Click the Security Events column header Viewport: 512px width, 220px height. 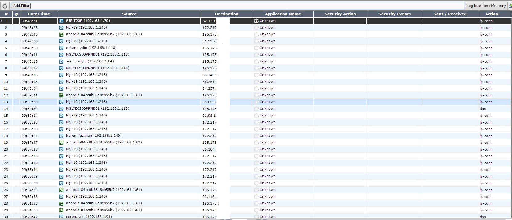coord(394,14)
